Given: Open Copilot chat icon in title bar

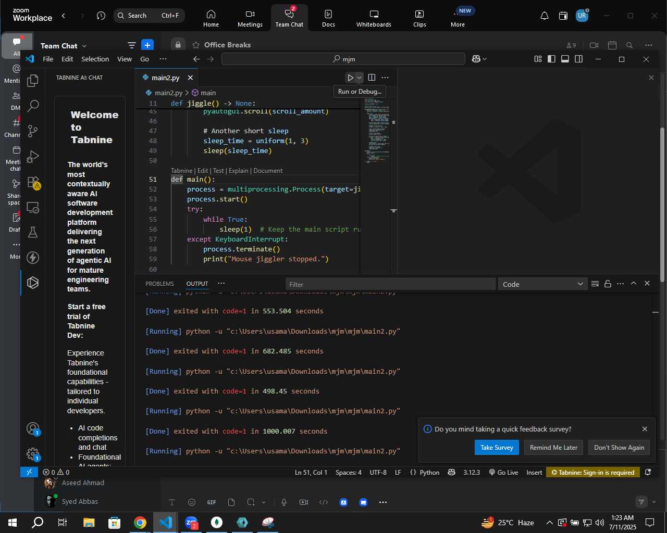Looking at the screenshot, I should click(476, 59).
